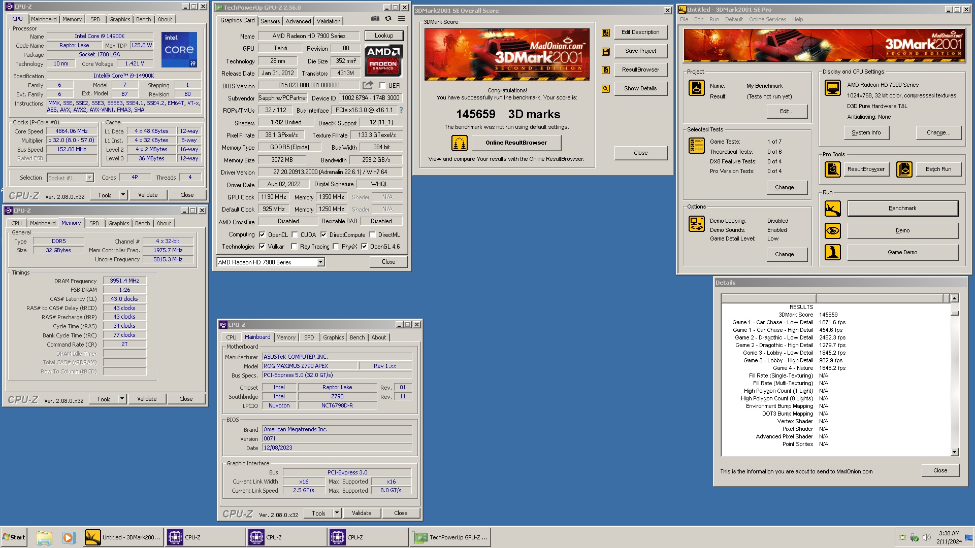Toggle Vulkan checkbox

tap(262, 247)
